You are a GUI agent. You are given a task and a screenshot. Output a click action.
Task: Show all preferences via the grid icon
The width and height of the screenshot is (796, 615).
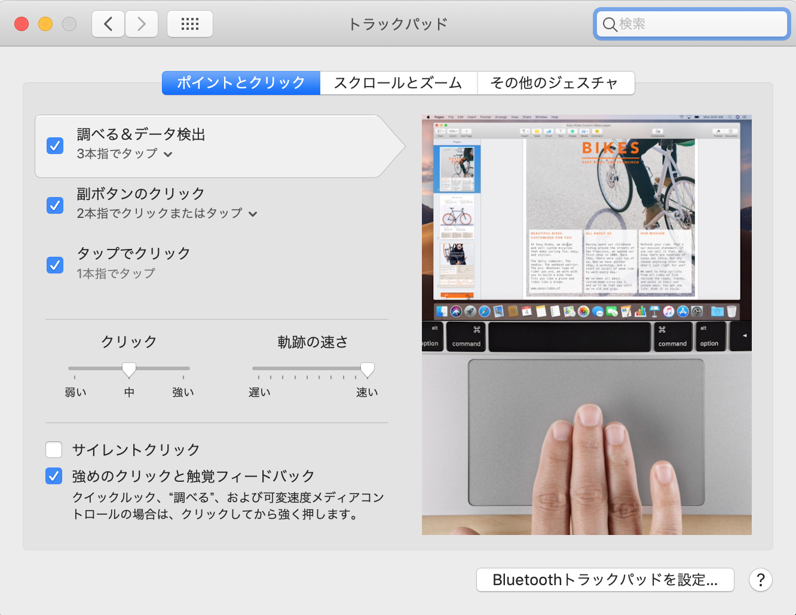[x=190, y=24]
